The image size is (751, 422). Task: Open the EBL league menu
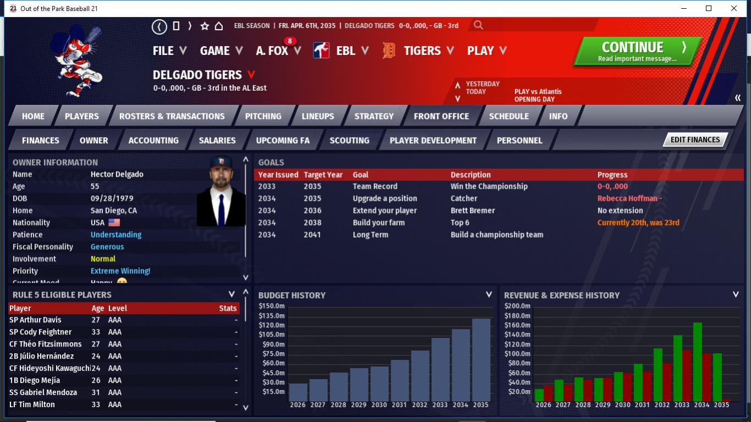click(x=352, y=51)
